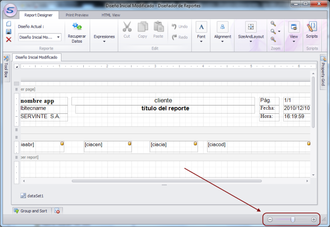Screen dimensions: 330x227
Task: Expand the Alignment dropdown
Action: click(223, 31)
